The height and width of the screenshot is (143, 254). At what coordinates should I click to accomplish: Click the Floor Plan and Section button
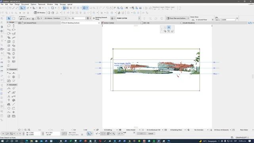pos(177,18)
